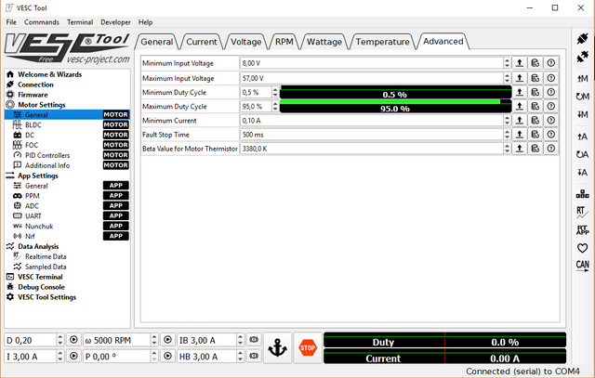Open Realtime Data analysis page
The height and width of the screenshot is (378, 595).
tap(46, 256)
